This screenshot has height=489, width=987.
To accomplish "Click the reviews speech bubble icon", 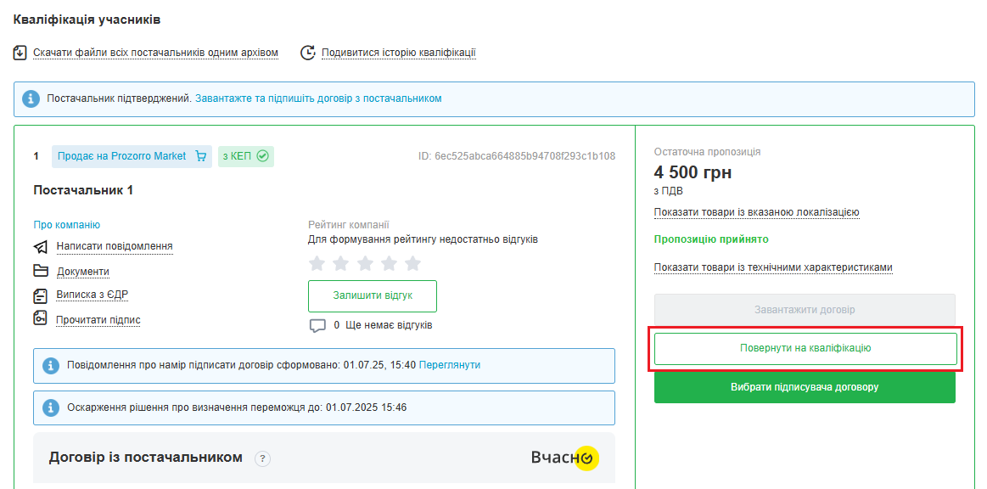I will [x=317, y=325].
